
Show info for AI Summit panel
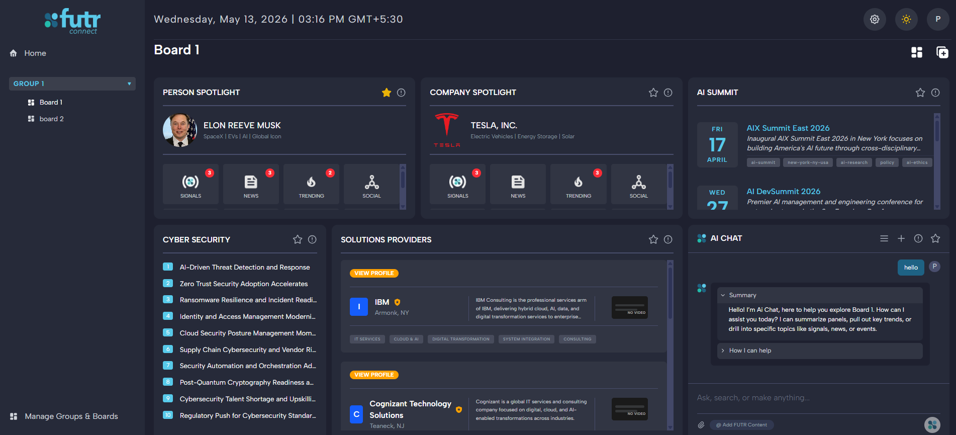tap(935, 93)
